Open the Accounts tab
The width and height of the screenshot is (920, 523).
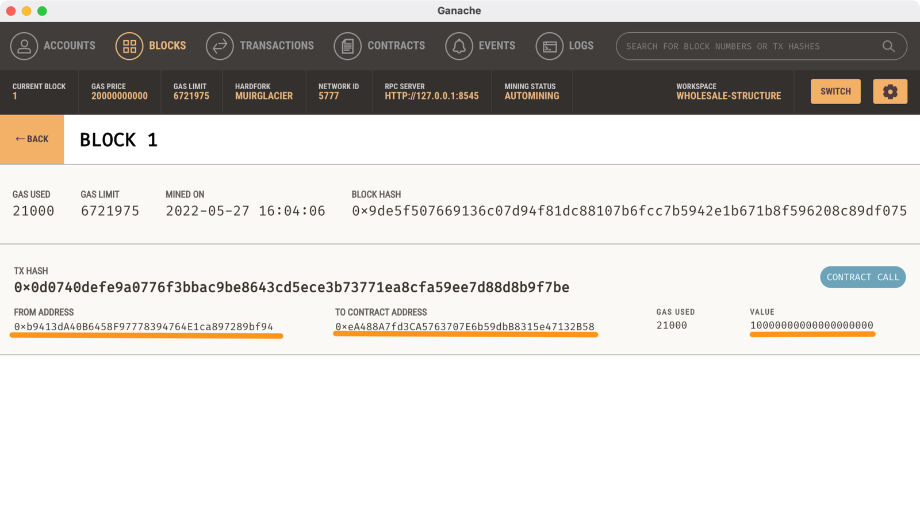point(69,46)
